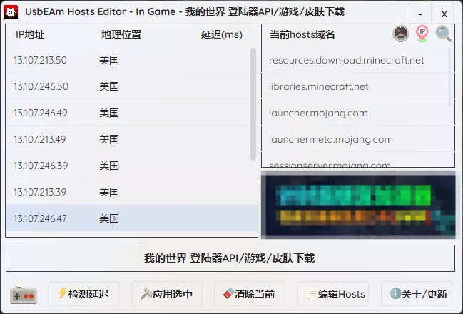The height and width of the screenshot is (314, 463).
Task: Click the gamepad mode icon
Action: pos(24,295)
